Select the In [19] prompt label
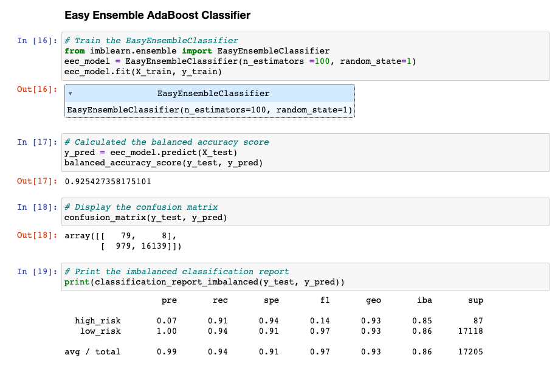Viewport: 555px width, 369px height. [x=37, y=272]
